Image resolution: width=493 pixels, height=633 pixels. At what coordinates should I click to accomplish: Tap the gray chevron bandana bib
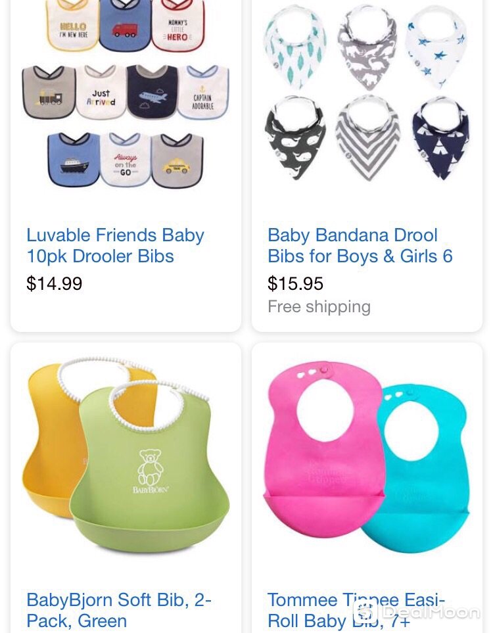click(x=367, y=137)
